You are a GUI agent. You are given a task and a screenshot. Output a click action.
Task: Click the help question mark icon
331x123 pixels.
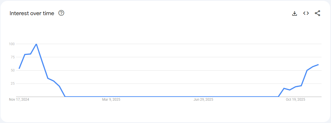(x=61, y=13)
